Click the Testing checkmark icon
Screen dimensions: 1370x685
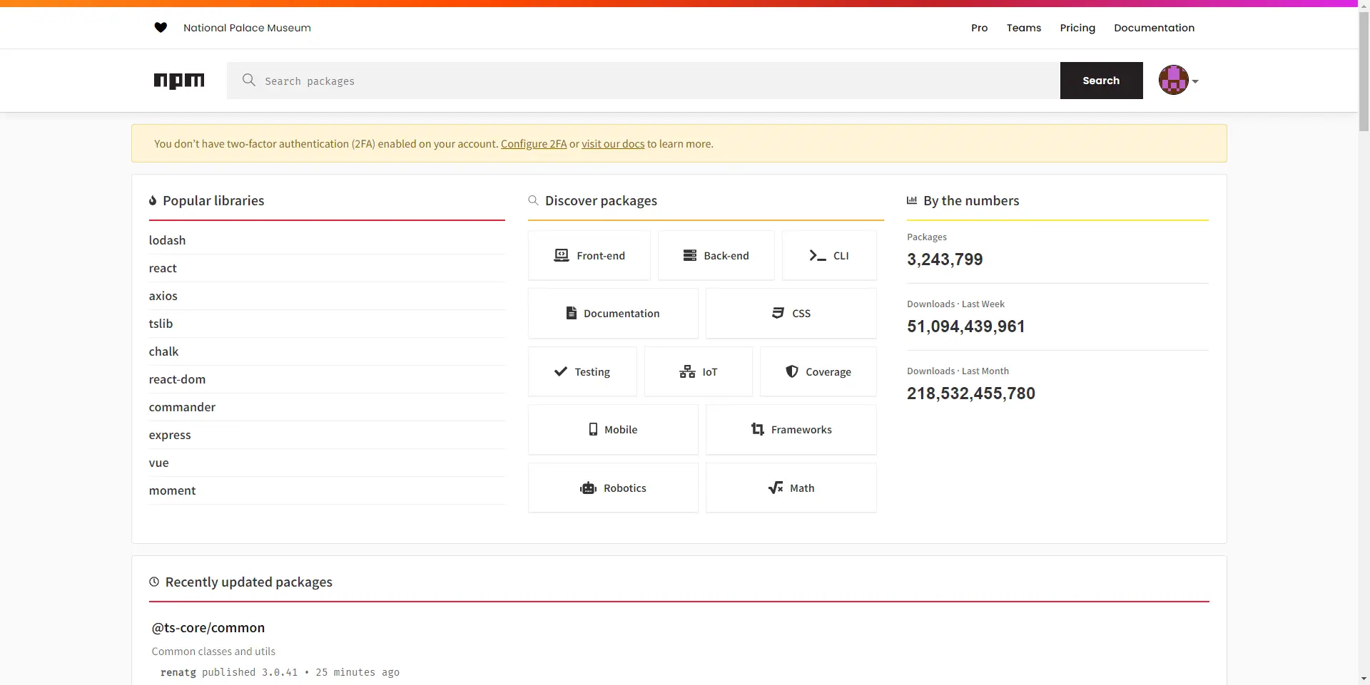click(x=561, y=371)
